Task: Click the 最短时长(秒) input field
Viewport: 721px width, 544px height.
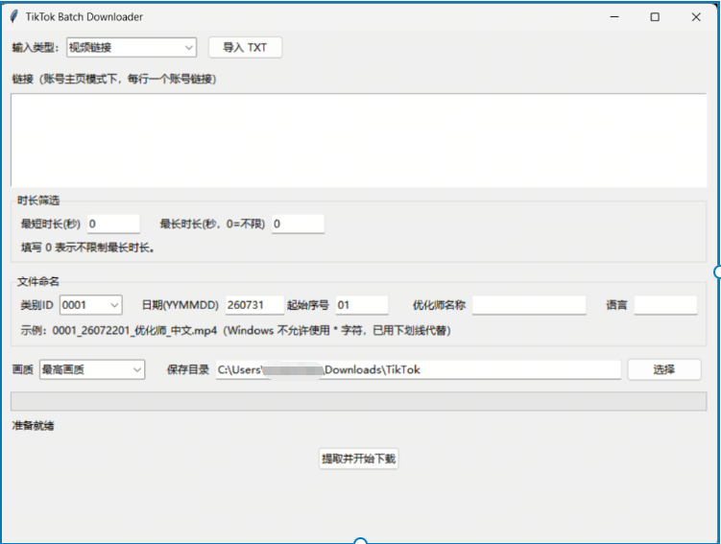Action: [x=113, y=224]
